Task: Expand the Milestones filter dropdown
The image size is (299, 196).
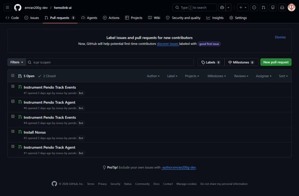Action: coord(217,76)
